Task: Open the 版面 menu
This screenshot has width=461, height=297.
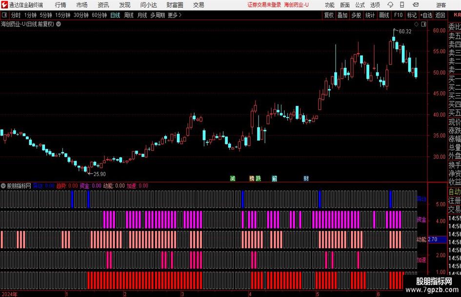Action: (x=344, y=5)
